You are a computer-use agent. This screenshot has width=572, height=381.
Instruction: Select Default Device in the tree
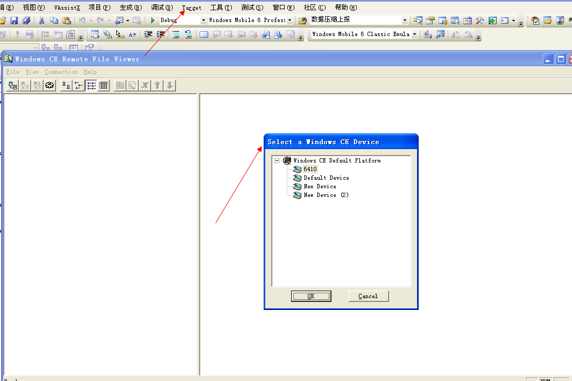[x=326, y=178]
